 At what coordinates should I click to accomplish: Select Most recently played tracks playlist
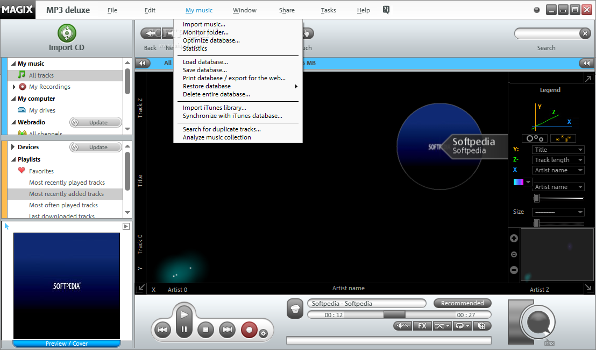coord(67,183)
